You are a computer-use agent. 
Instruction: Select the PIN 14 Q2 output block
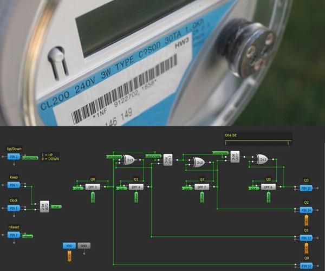tap(306, 210)
